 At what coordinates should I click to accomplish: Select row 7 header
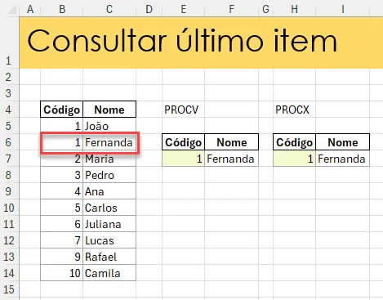(8, 159)
